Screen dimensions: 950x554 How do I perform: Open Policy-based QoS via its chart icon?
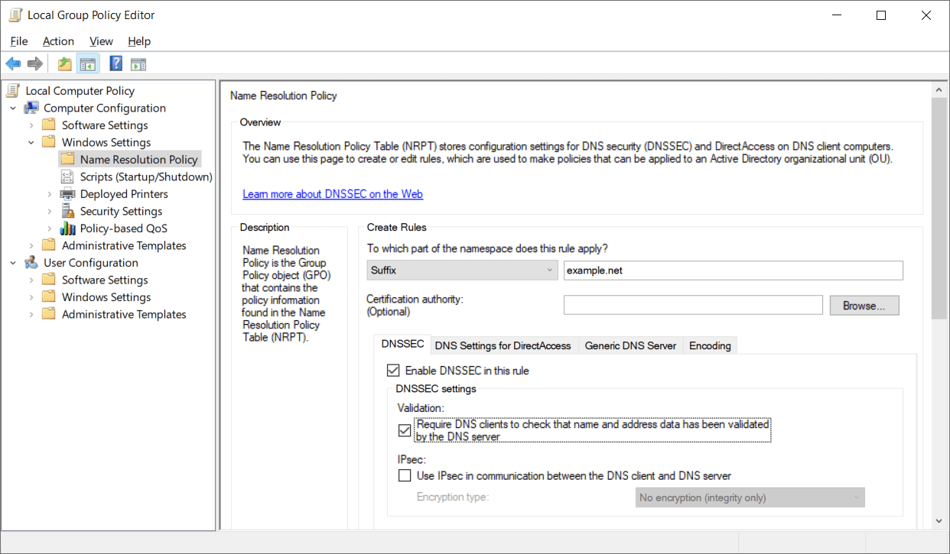point(67,228)
